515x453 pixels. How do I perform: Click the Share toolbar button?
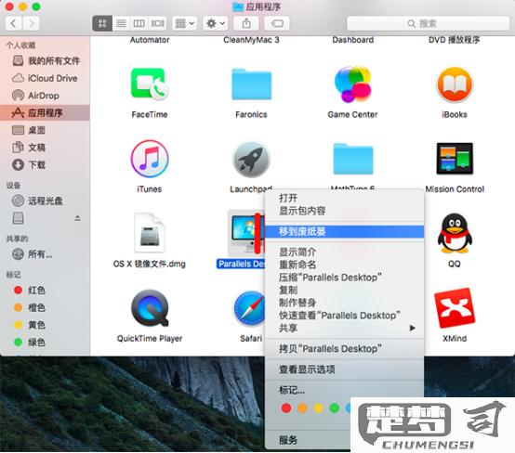tap(246, 23)
